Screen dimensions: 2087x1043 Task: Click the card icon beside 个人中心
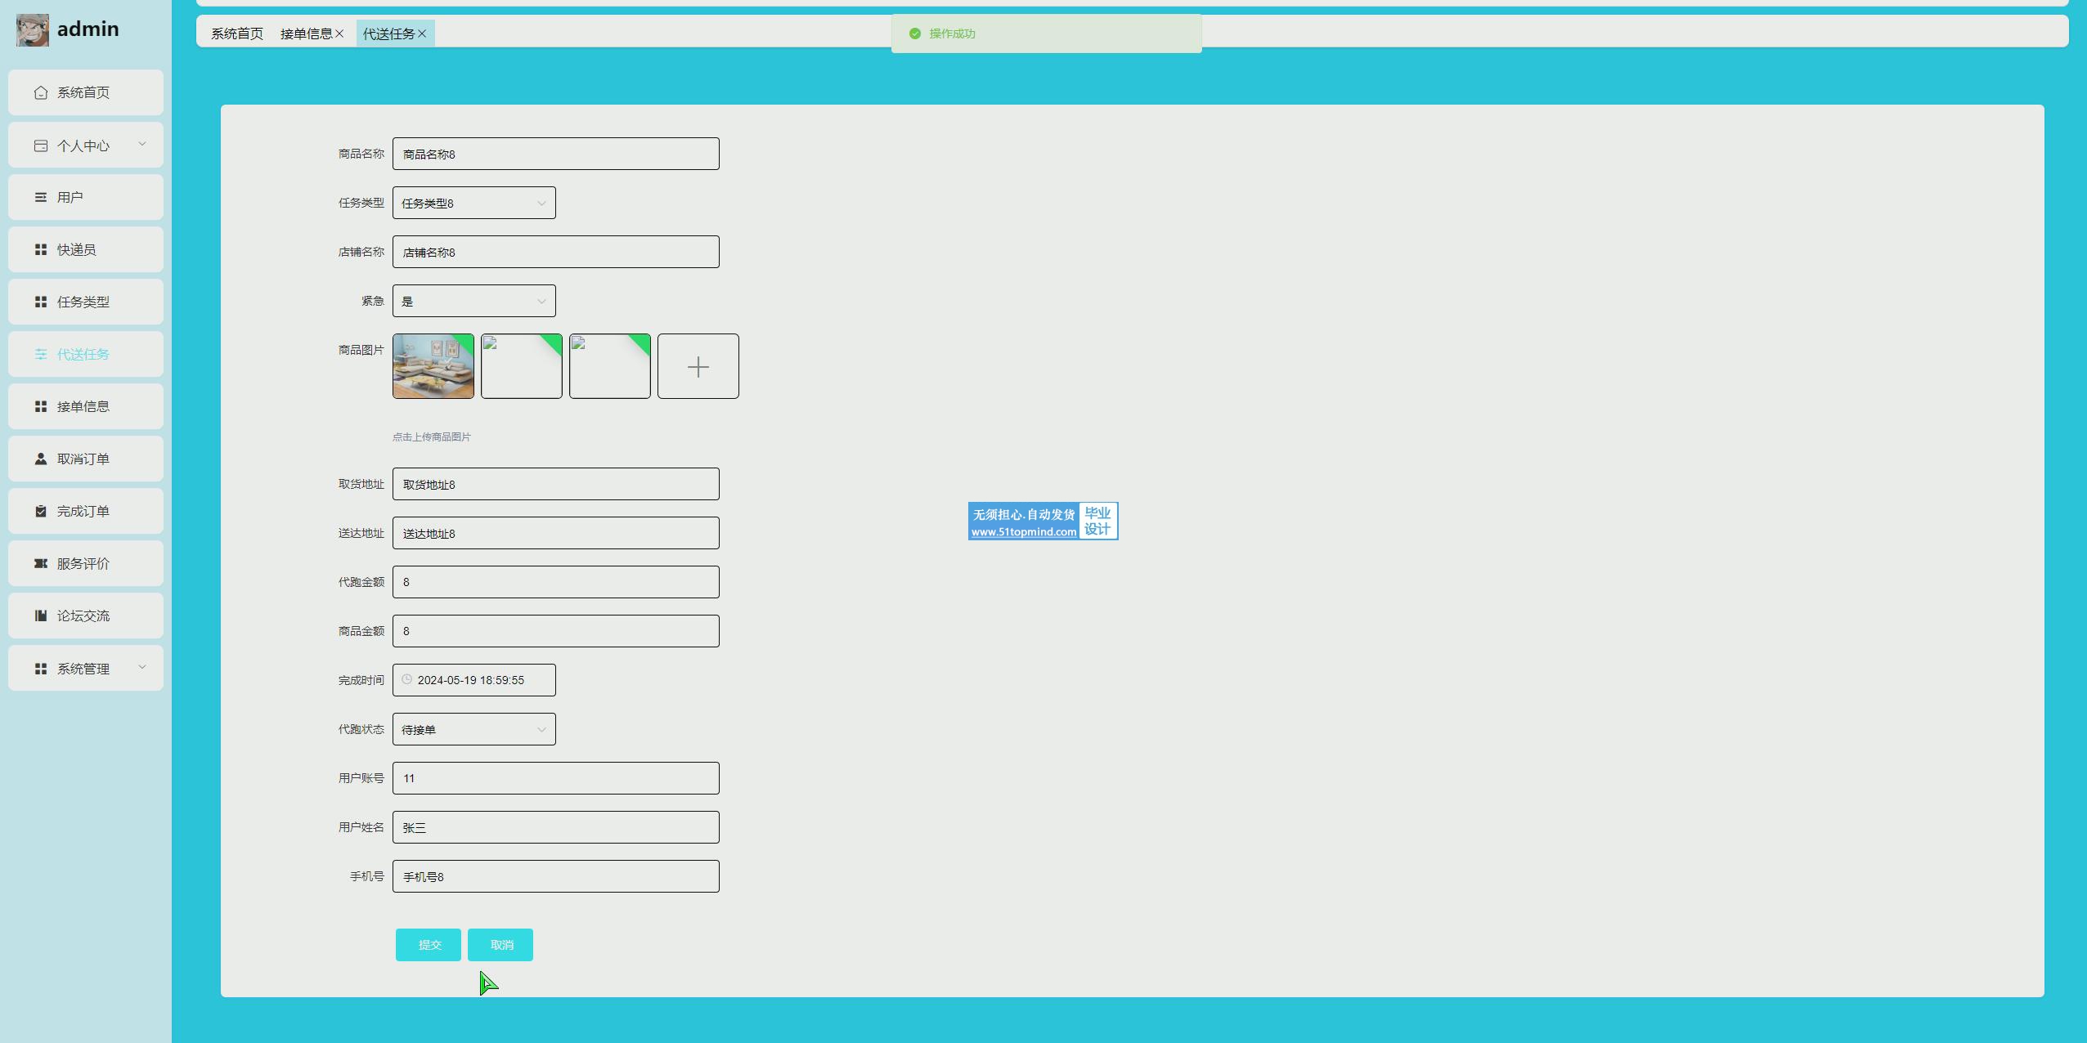41,145
